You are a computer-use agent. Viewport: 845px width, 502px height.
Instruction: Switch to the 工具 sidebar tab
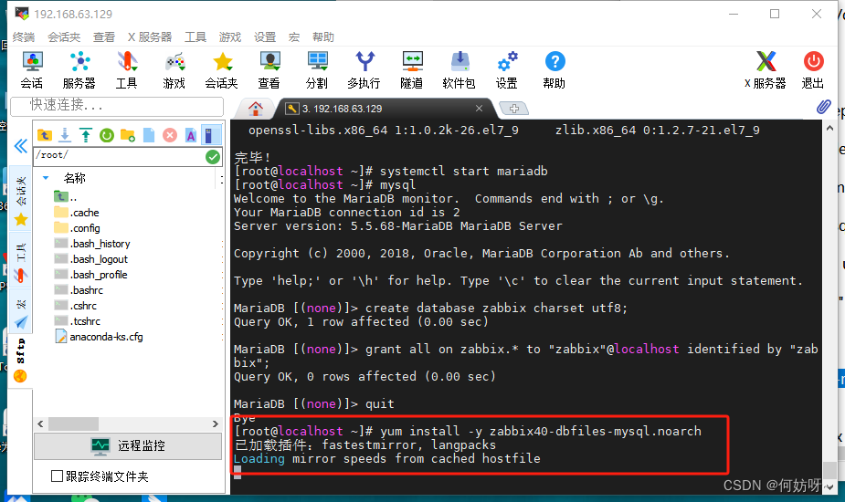pos(20,261)
